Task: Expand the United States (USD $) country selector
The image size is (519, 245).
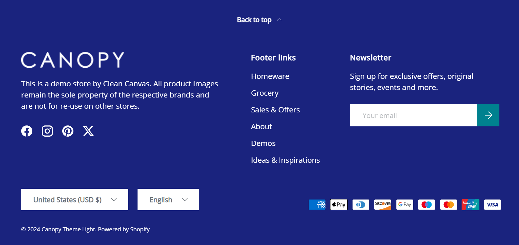Action: tap(75, 200)
